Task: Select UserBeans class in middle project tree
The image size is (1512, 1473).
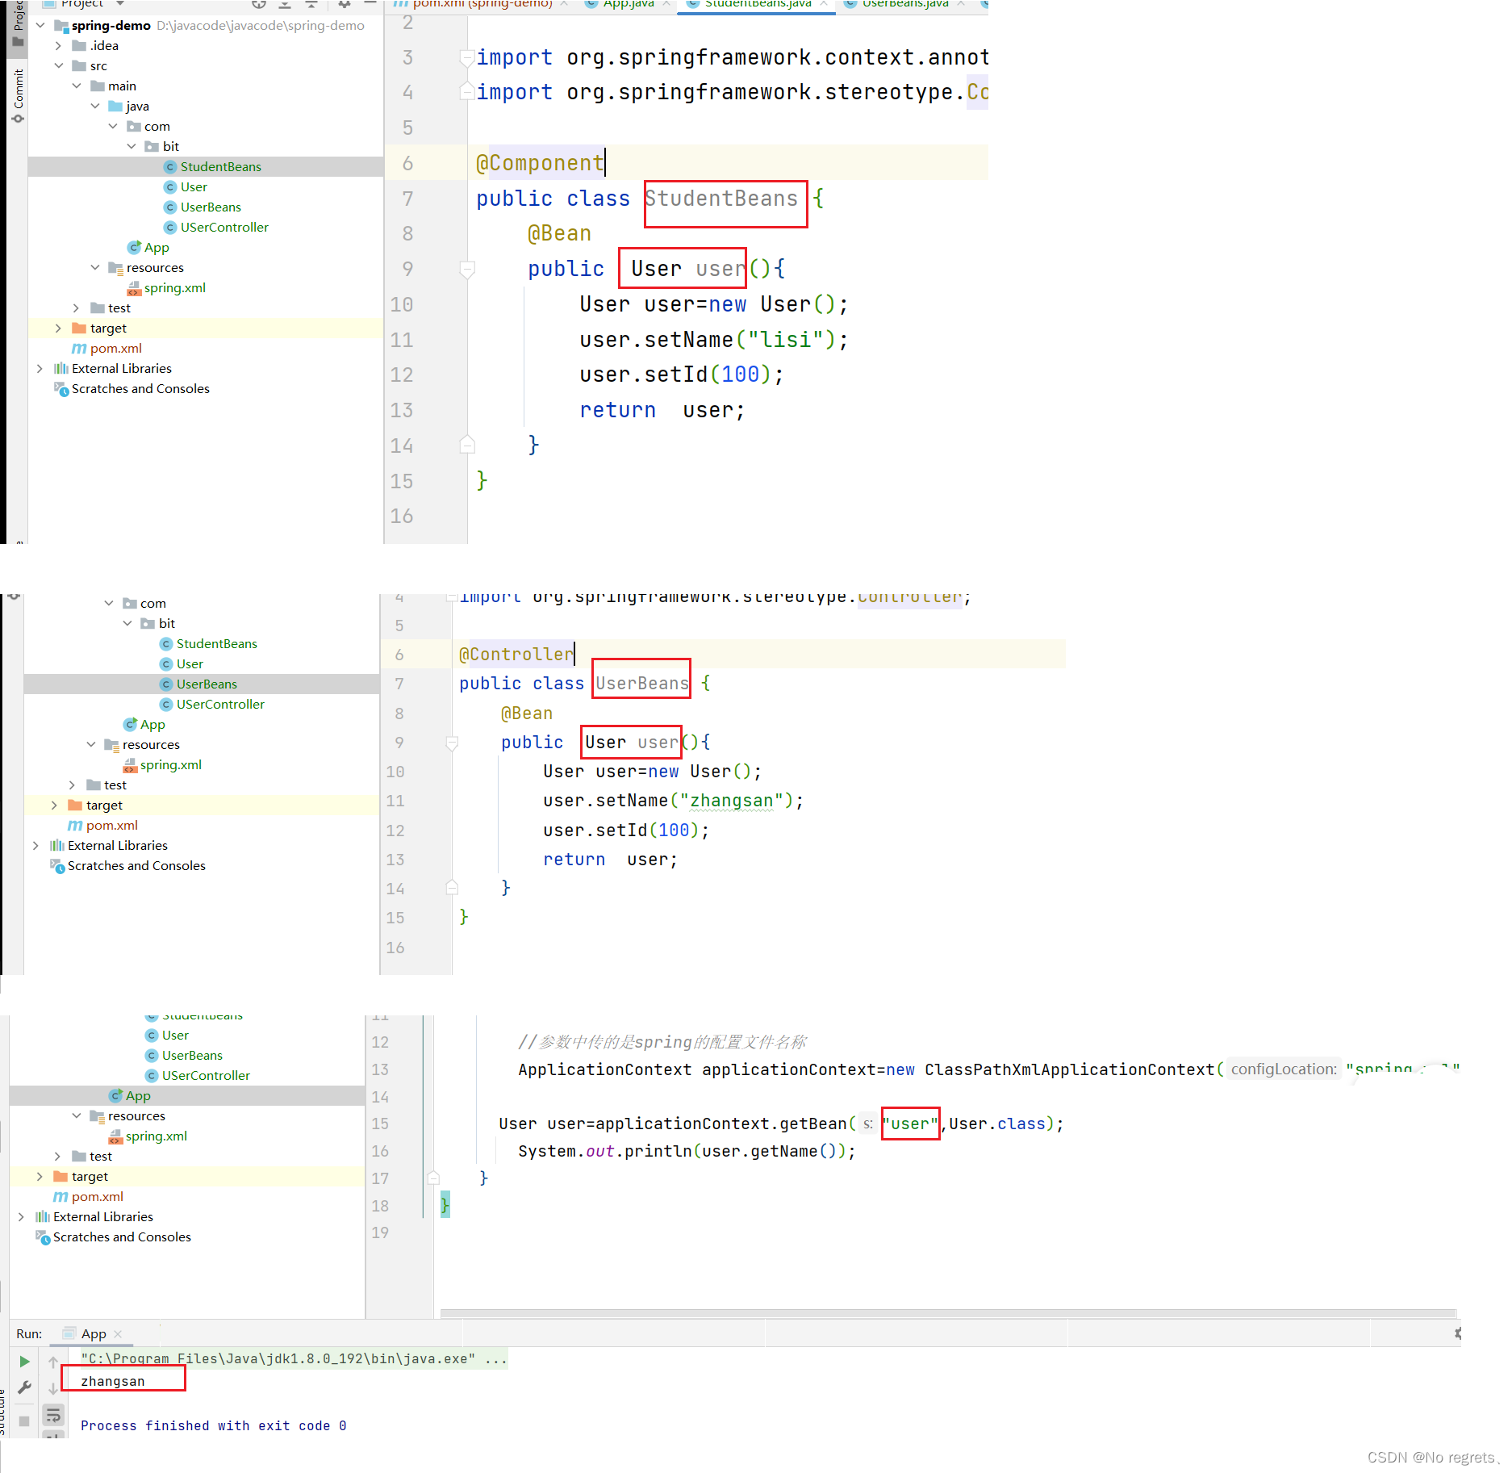Action: pos(207,684)
